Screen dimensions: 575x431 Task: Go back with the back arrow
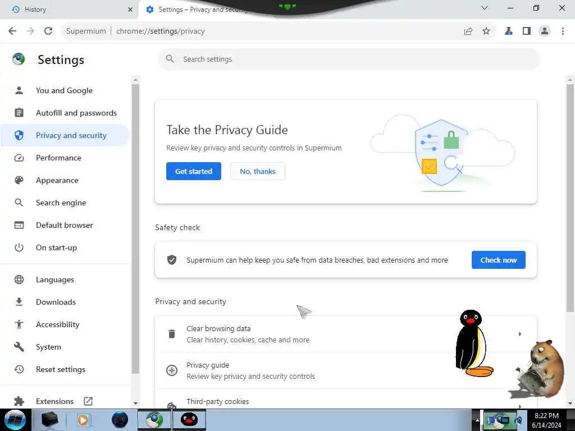[x=12, y=31]
